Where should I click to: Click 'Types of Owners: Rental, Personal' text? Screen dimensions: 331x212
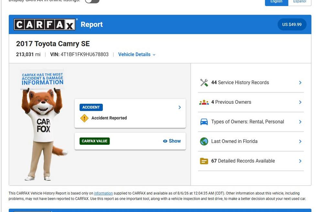(x=248, y=122)
